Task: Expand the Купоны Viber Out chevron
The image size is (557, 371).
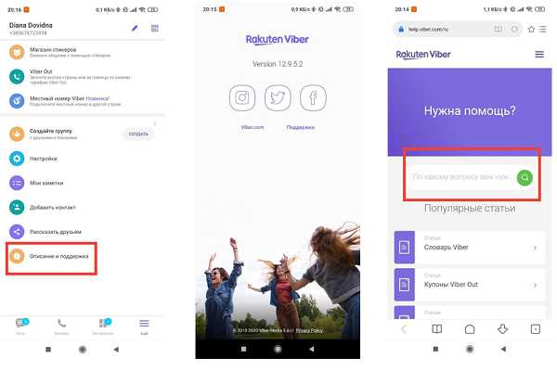Action: 535,285
